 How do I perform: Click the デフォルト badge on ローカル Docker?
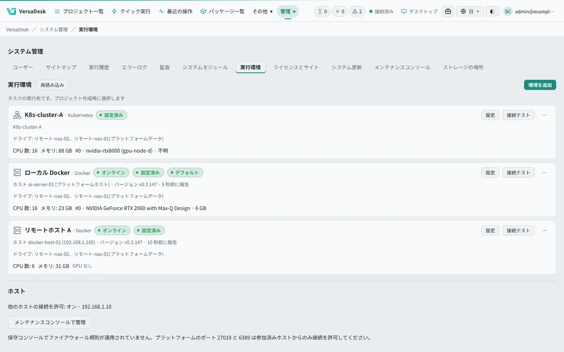185,172
